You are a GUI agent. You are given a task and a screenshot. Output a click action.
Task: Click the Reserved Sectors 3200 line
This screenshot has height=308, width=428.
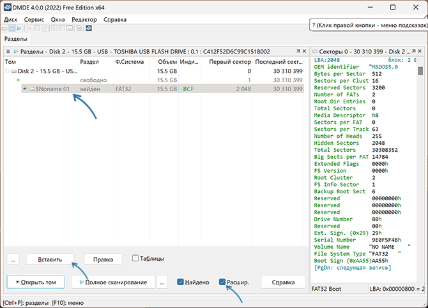[349, 88]
